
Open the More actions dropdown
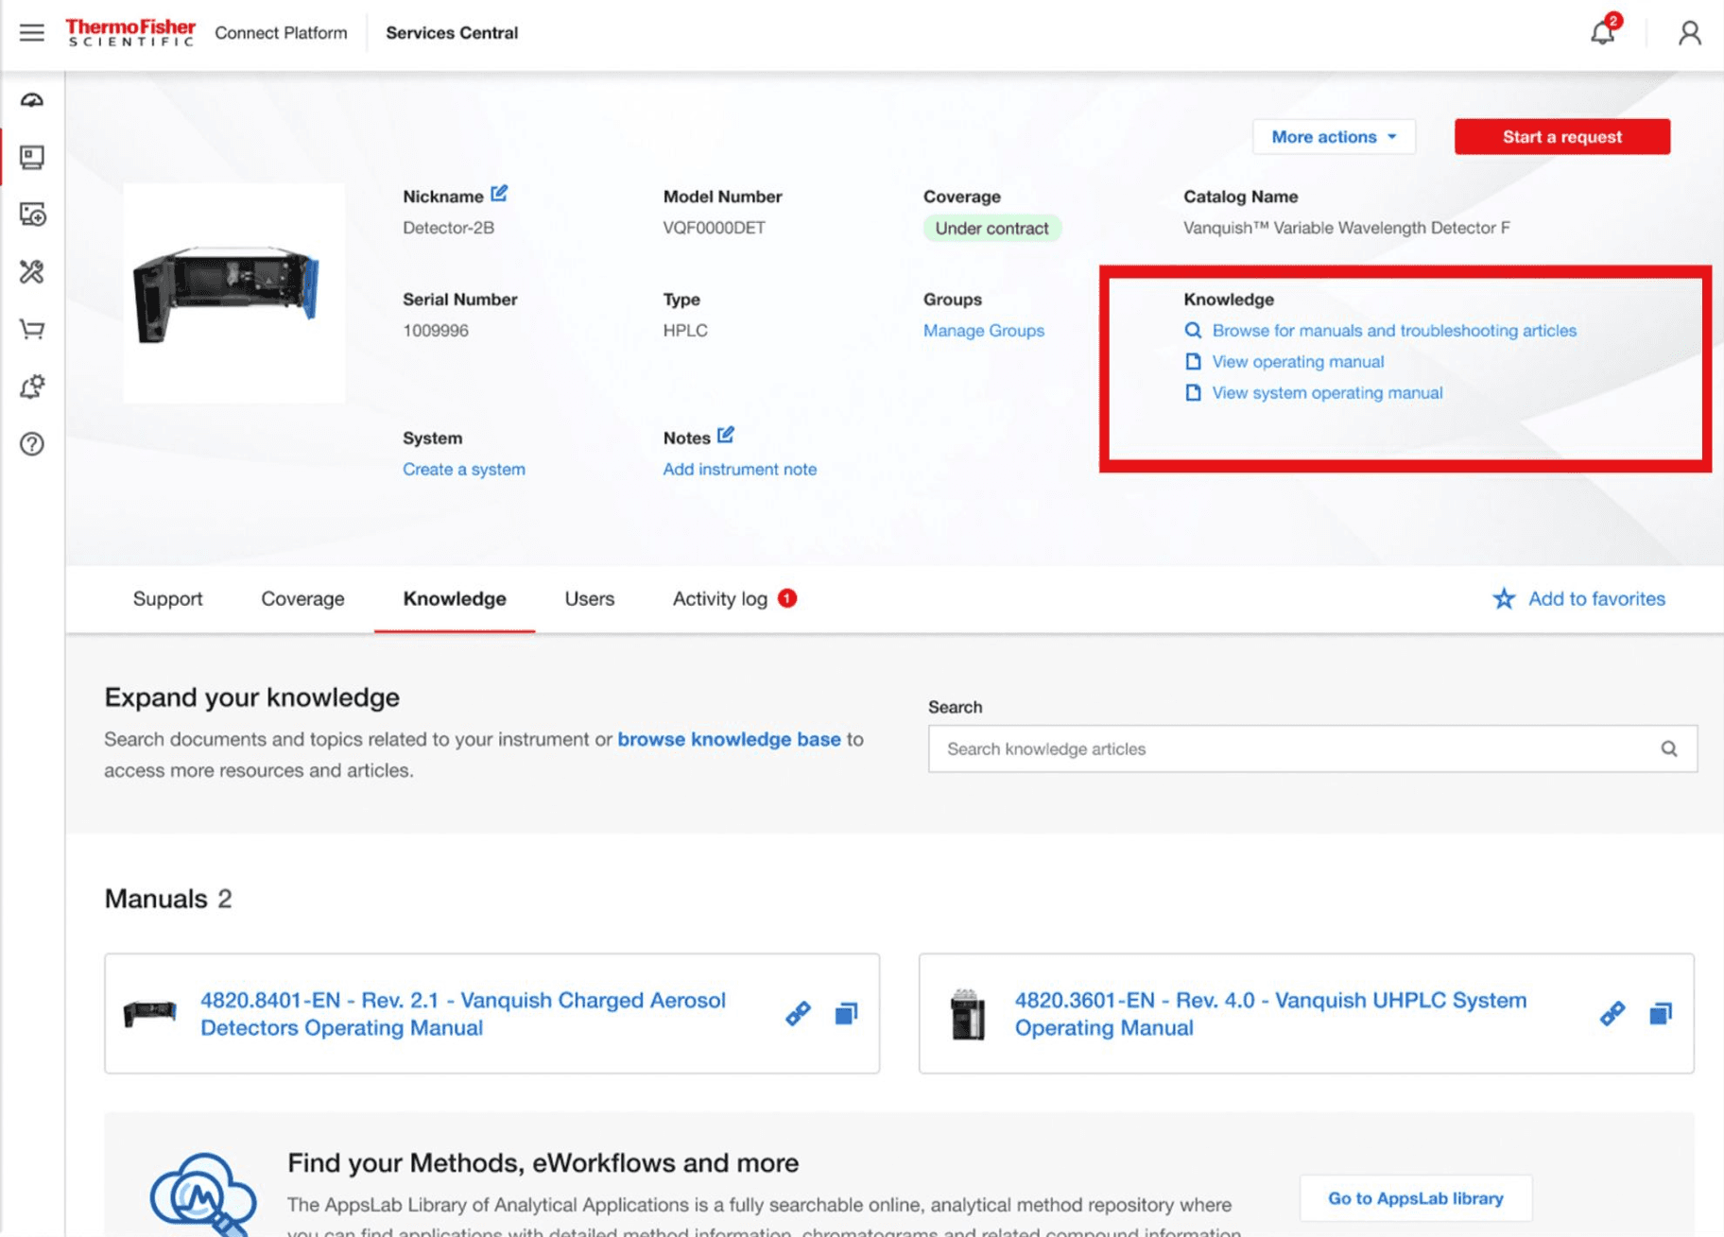1333,136
